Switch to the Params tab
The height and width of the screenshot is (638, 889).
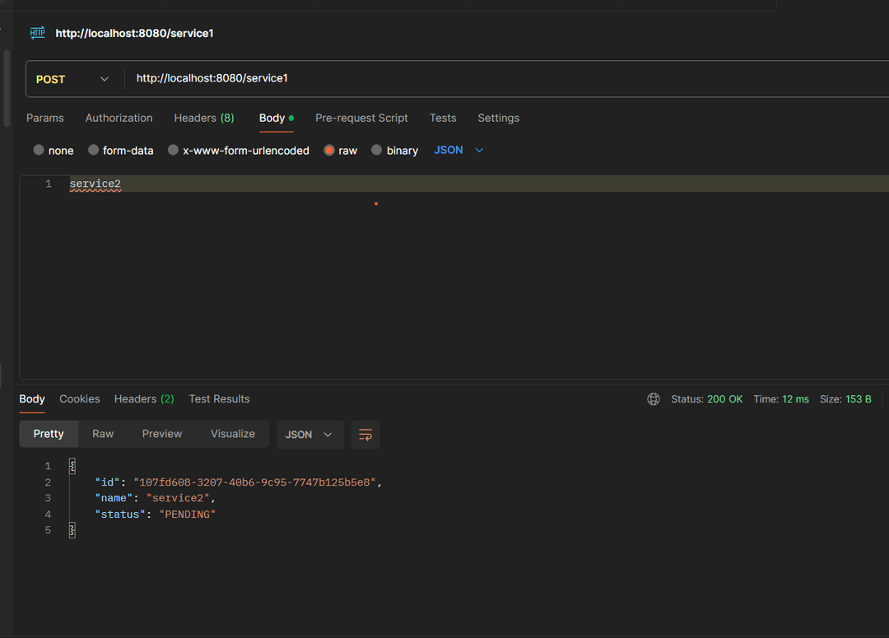44,118
